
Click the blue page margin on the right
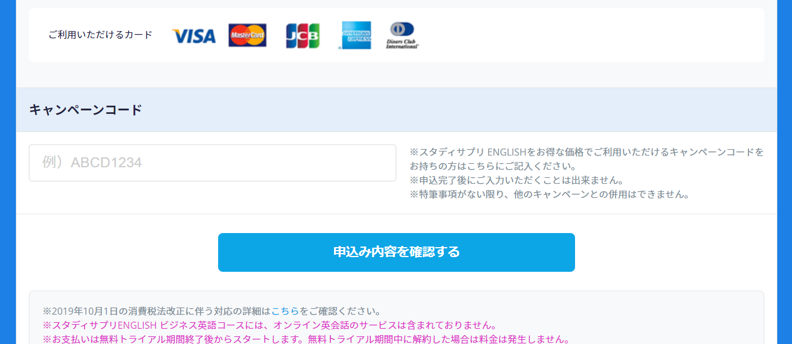coord(784,176)
